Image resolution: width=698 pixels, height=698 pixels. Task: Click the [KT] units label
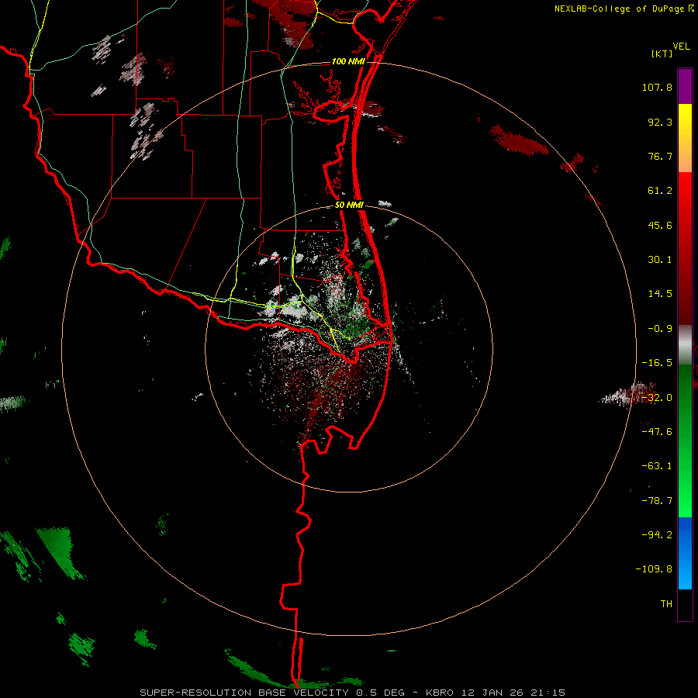coord(662,54)
